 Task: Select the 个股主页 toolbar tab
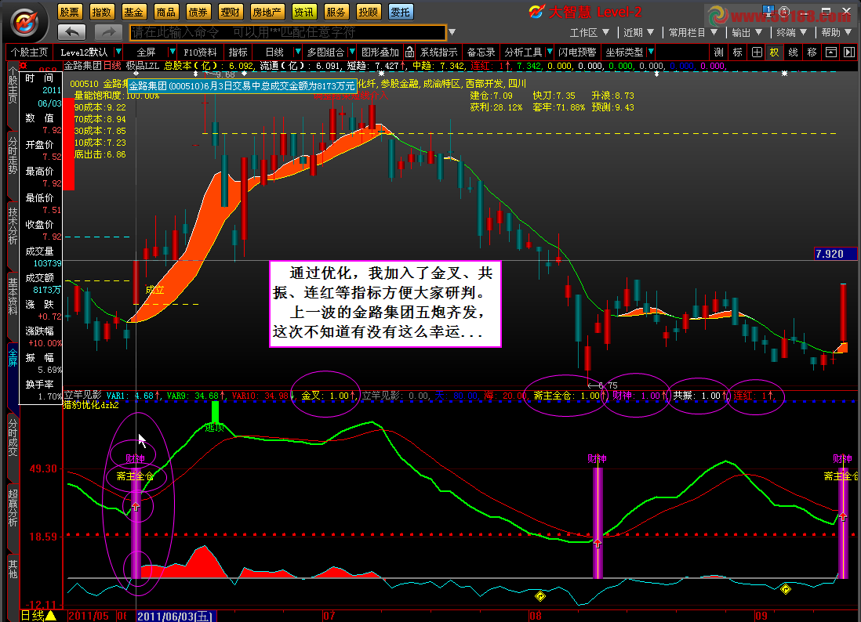pos(29,52)
